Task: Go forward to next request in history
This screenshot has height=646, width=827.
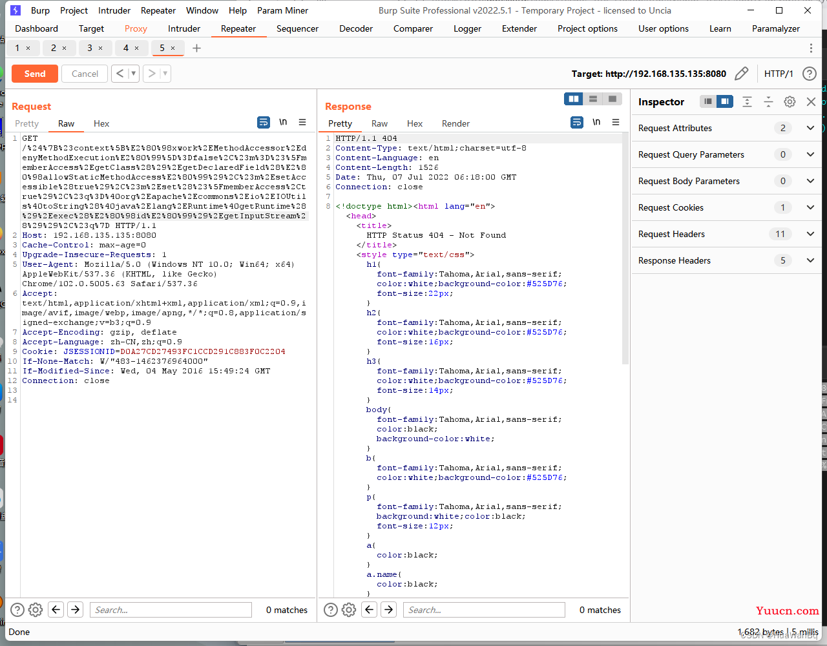Action: tap(151, 74)
